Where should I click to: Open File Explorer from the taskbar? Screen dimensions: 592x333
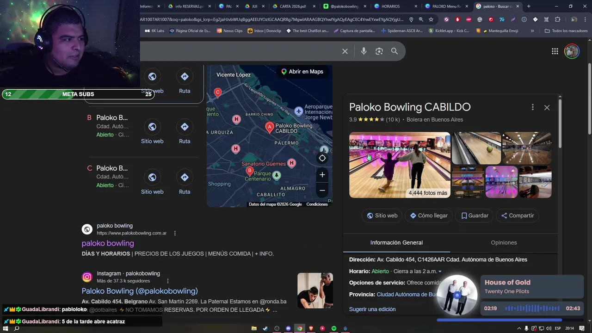click(254, 328)
